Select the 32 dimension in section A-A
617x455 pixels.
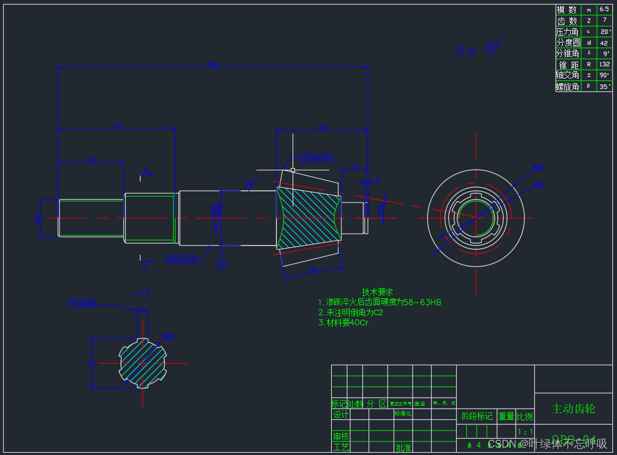pyautogui.click(x=92, y=363)
